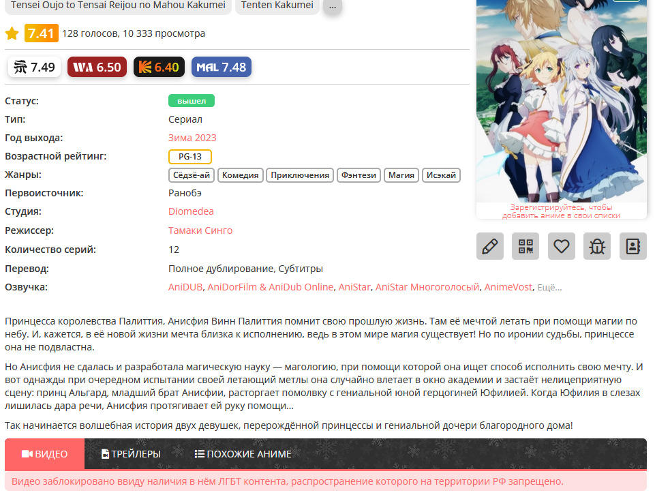Open the Shikimori 7.49 rating badge

(34, 67)
